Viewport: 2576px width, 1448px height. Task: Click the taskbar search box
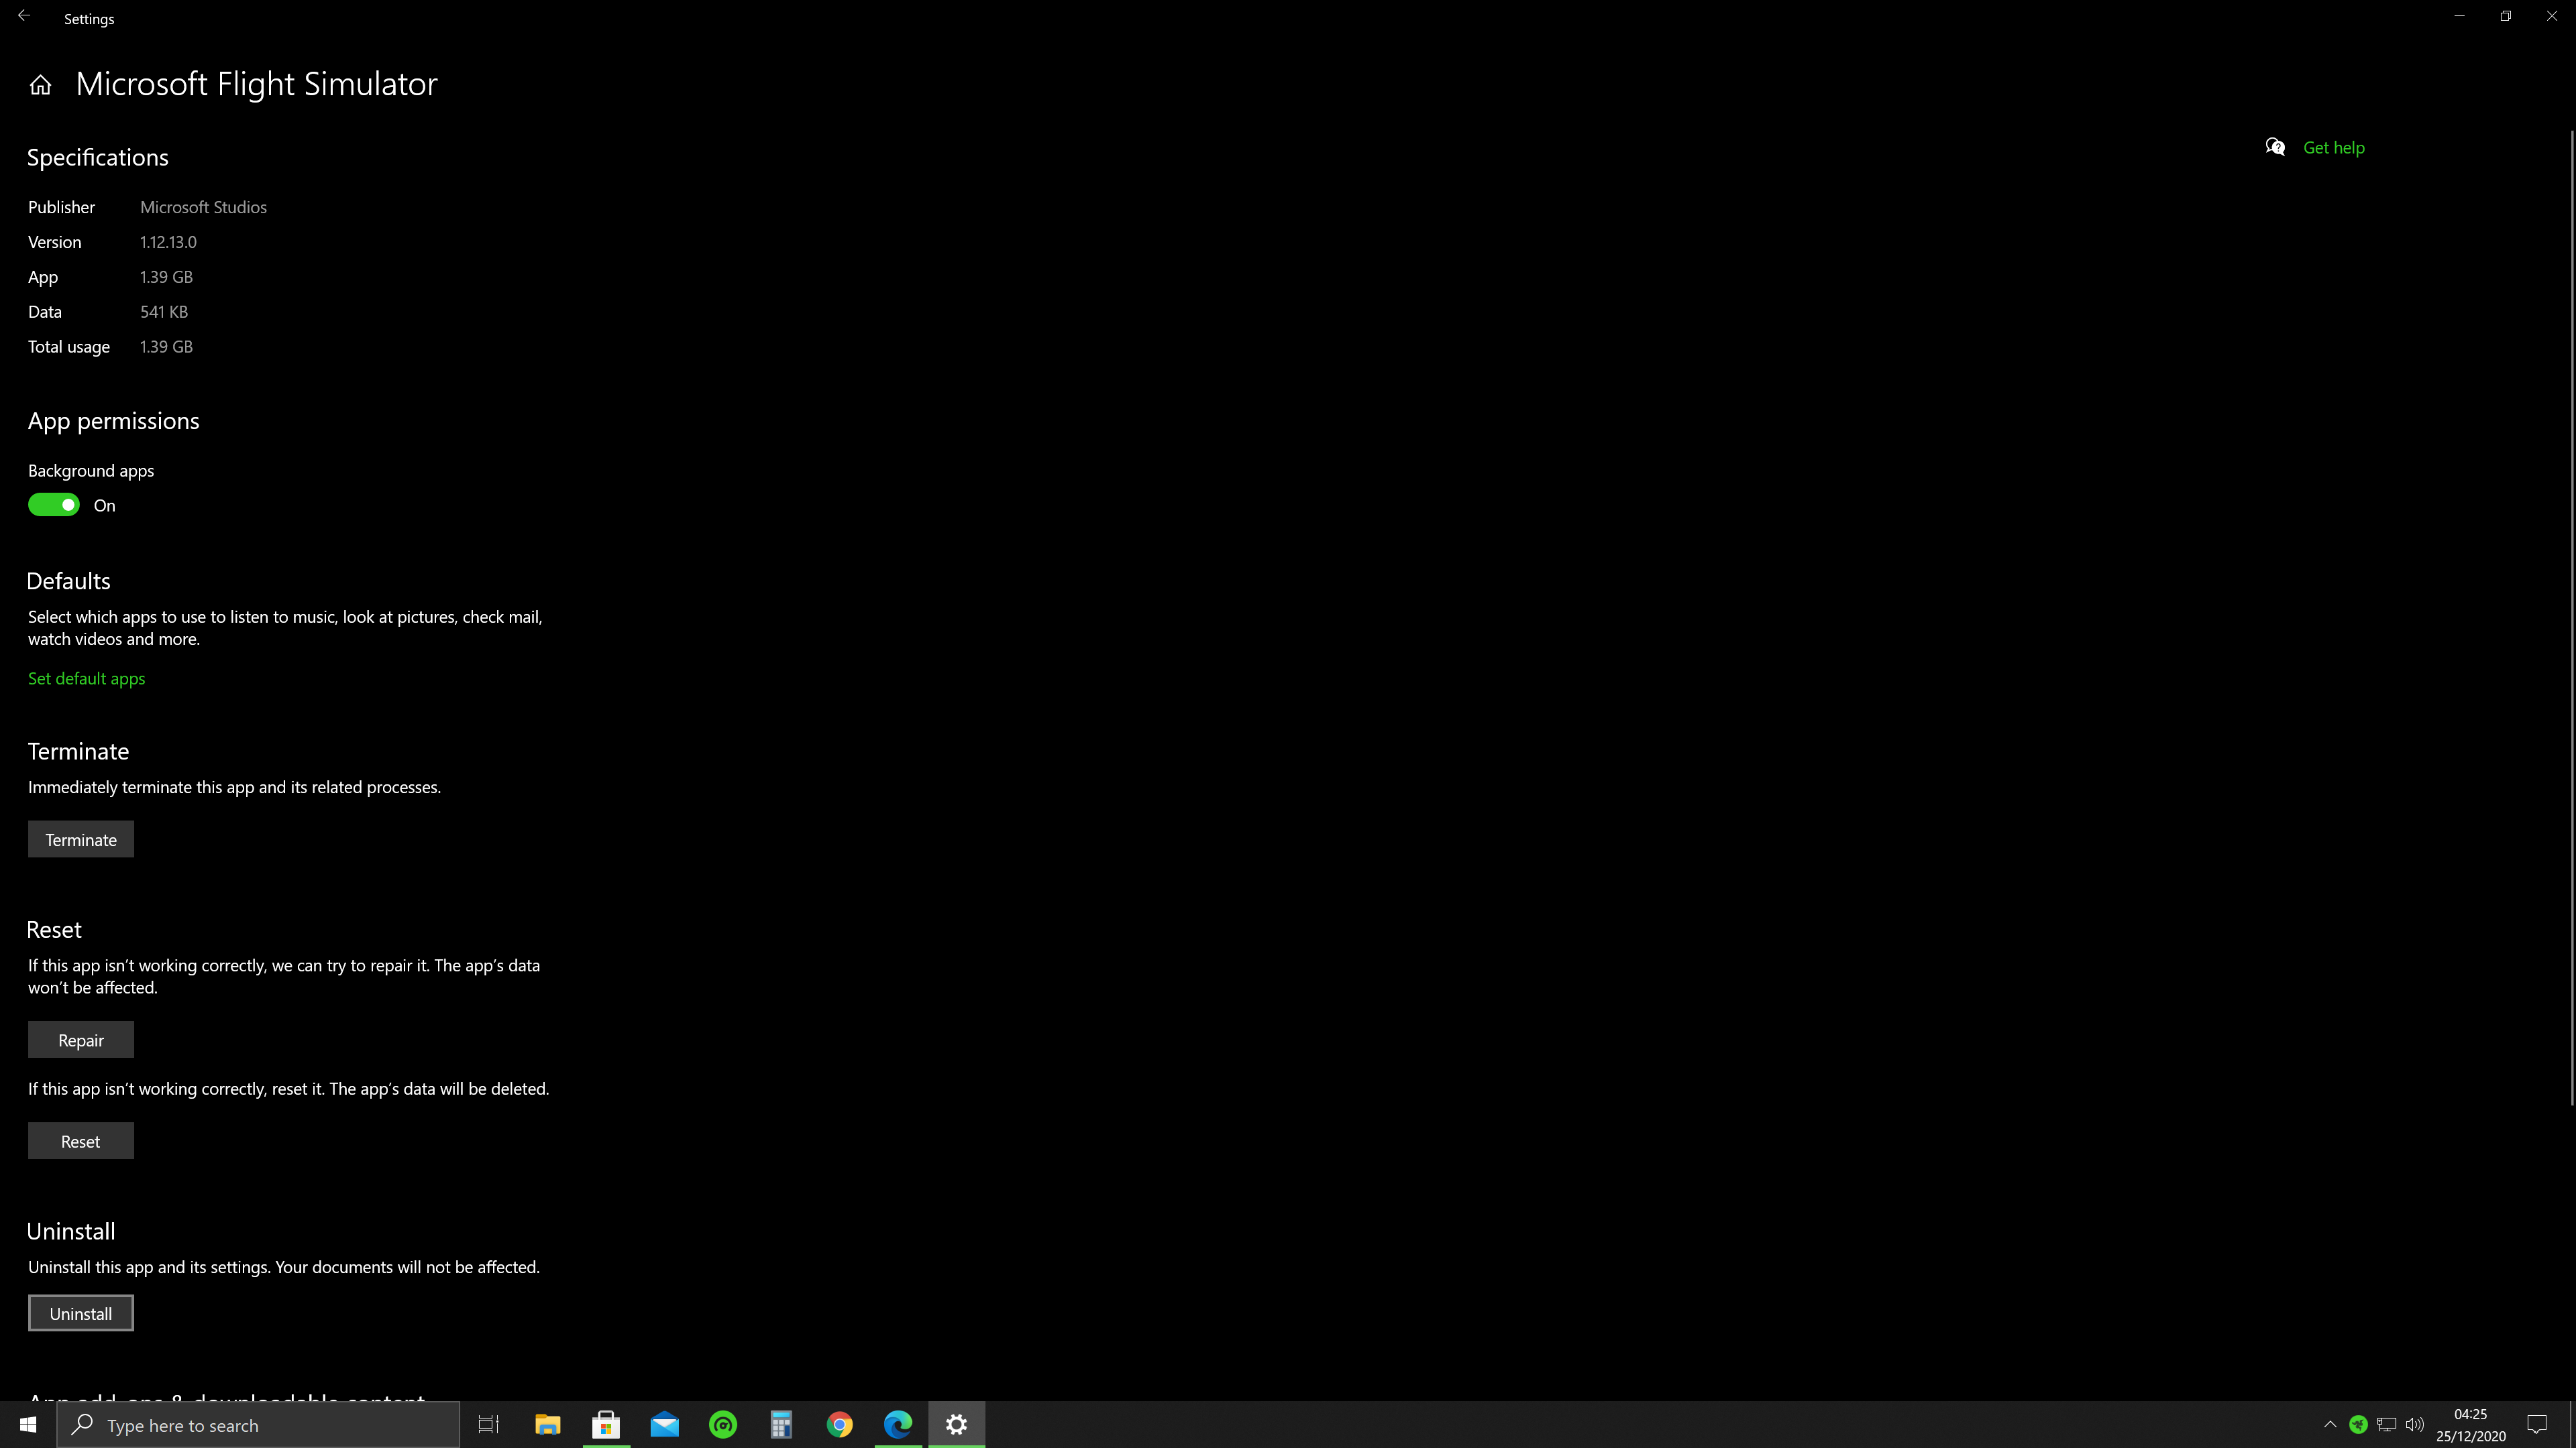click(258, 1424)
